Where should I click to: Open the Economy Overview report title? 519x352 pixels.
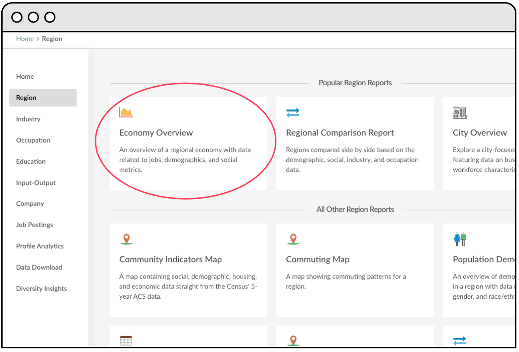click(156, 133)
